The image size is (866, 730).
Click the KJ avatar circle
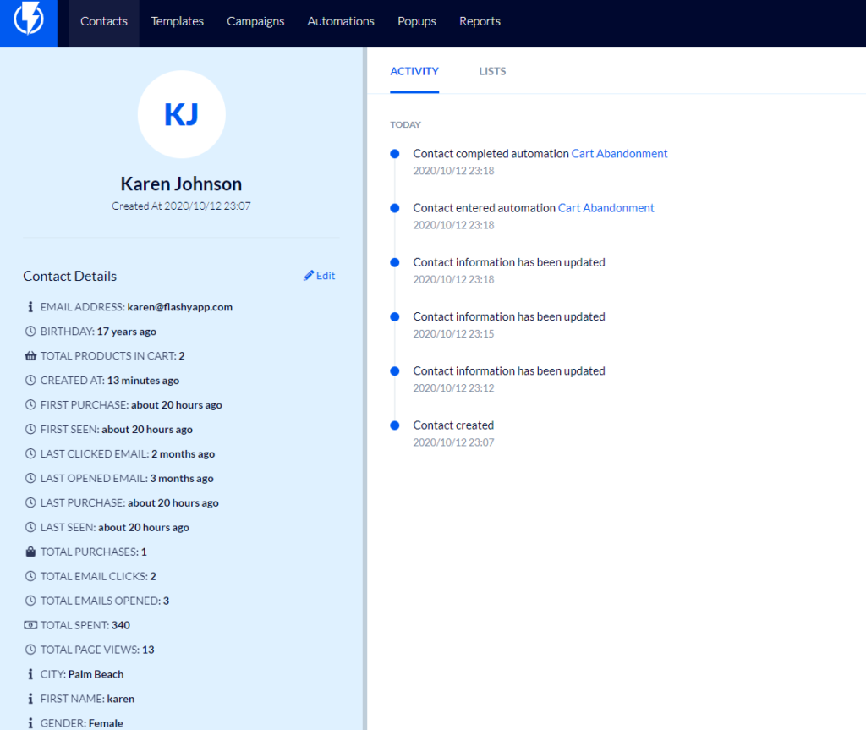[x=181, y=114]
